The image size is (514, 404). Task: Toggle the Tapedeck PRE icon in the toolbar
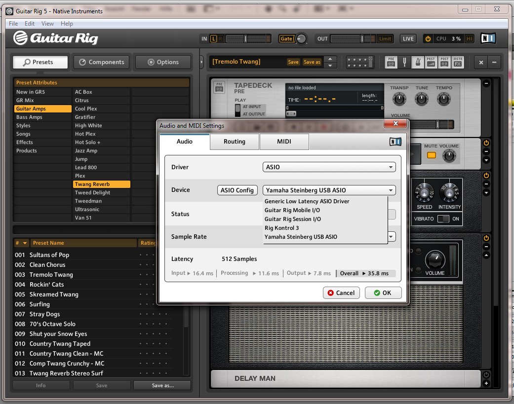(391, 62)
